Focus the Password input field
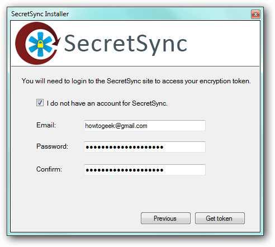Screen dimensions: 275x247 (145, 147)
